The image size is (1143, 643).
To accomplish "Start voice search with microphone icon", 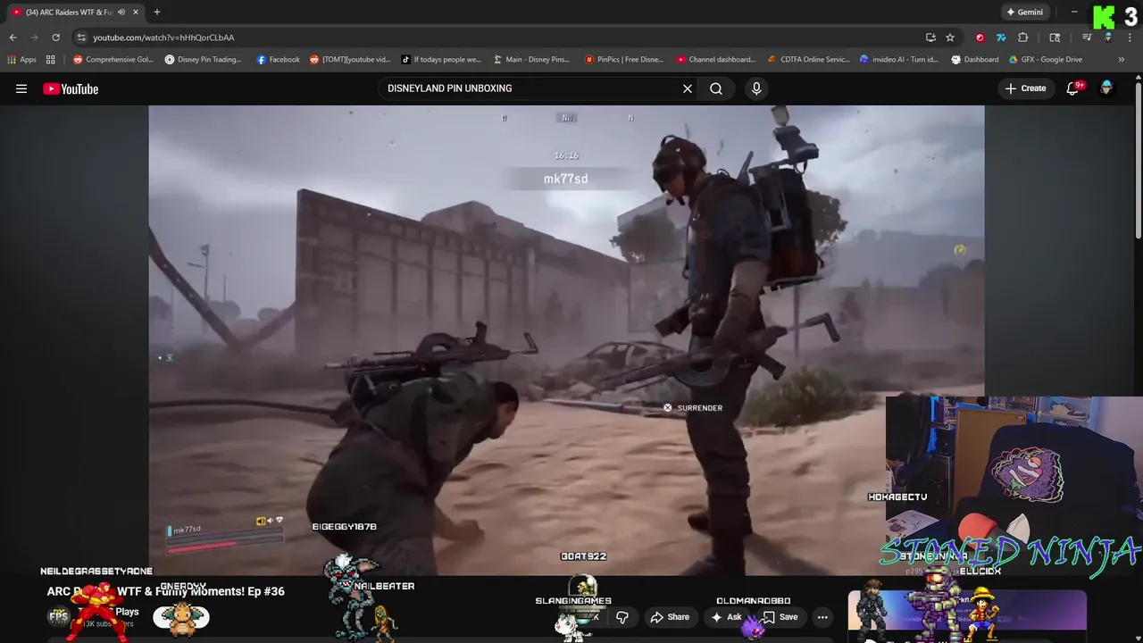I will (756, 88).
